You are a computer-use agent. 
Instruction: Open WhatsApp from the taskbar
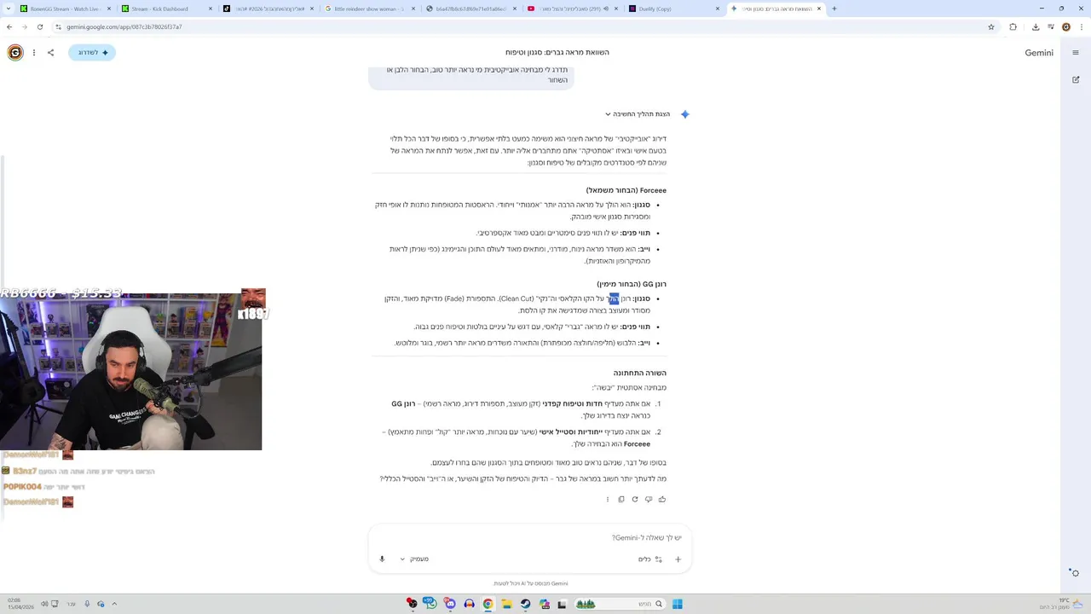(430, 604)
